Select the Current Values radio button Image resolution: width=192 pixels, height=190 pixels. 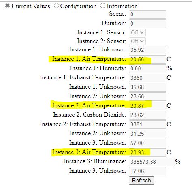coord(7,6)
